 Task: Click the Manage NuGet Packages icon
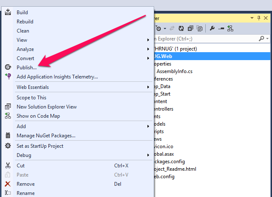8,135
